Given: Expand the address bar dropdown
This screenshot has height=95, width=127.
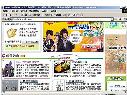Looking at the screenshot, I should (x=112, y=19).
